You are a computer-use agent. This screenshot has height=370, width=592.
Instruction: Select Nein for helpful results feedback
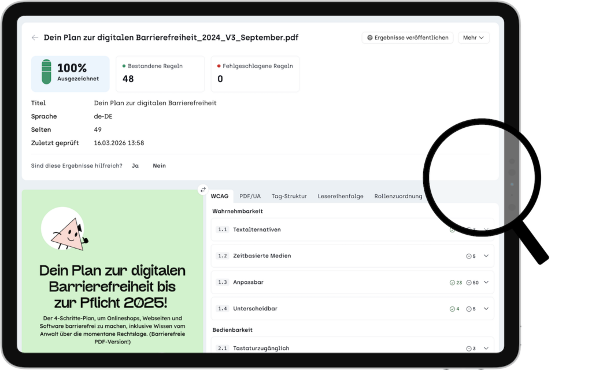click(x=159, y=165)
